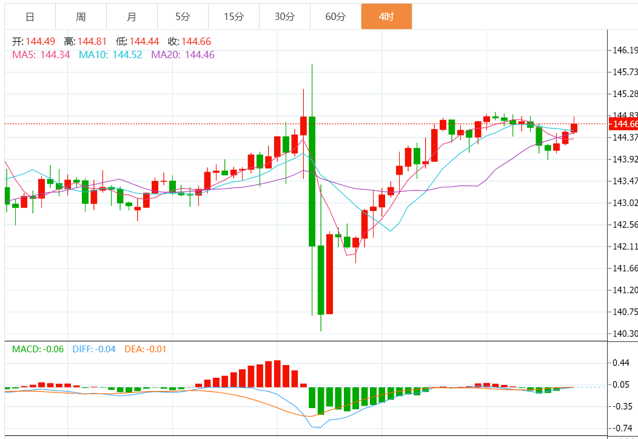Click the DEA: -0.01 indicator label
The image size is (638, 439).
click(x=146, y=349)
